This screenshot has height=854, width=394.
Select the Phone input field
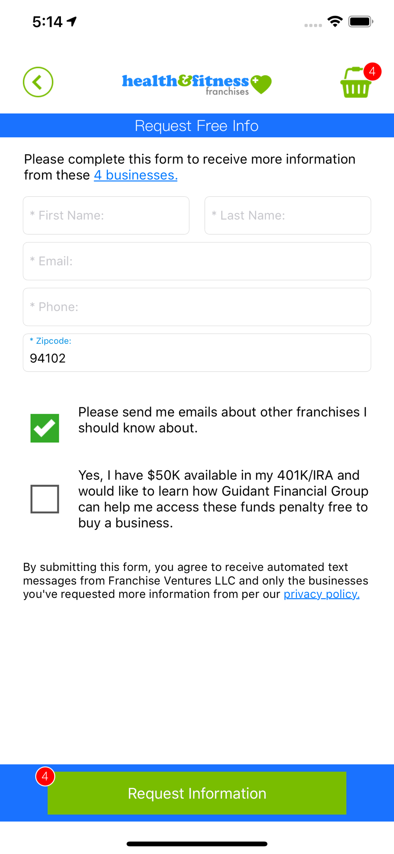[x=197, y=307]
